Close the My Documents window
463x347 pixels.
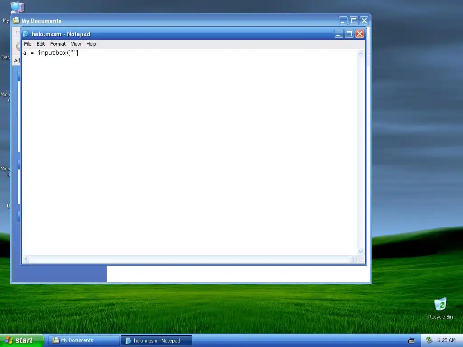364,21
